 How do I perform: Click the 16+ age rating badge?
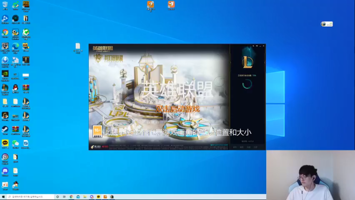click(97, 132)
